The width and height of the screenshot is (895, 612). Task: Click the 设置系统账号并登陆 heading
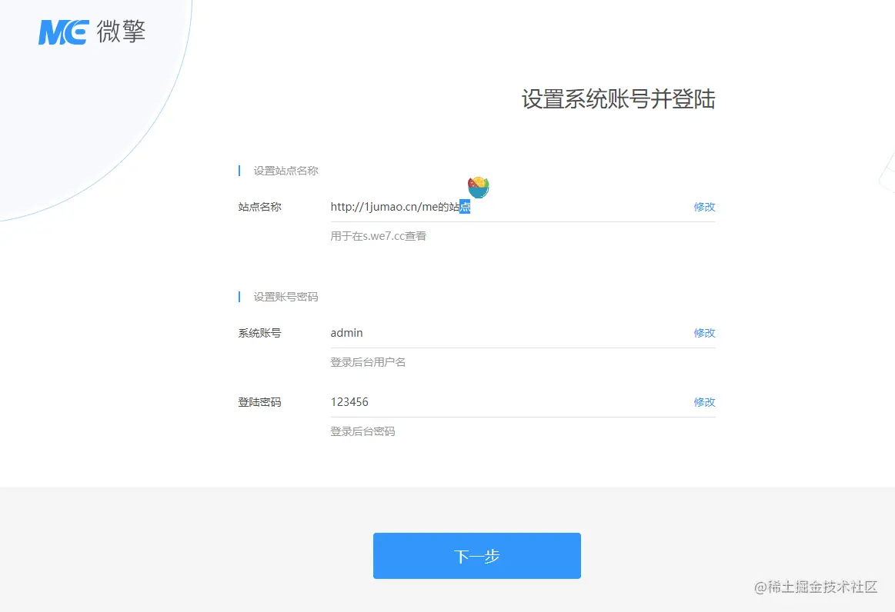(618, 99)
